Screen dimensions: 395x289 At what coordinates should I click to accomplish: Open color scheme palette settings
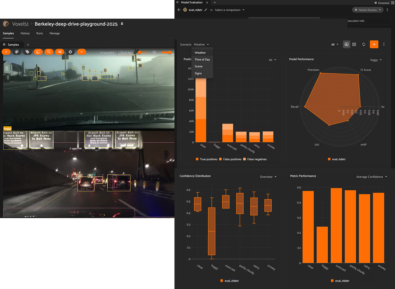click(17, 52)
